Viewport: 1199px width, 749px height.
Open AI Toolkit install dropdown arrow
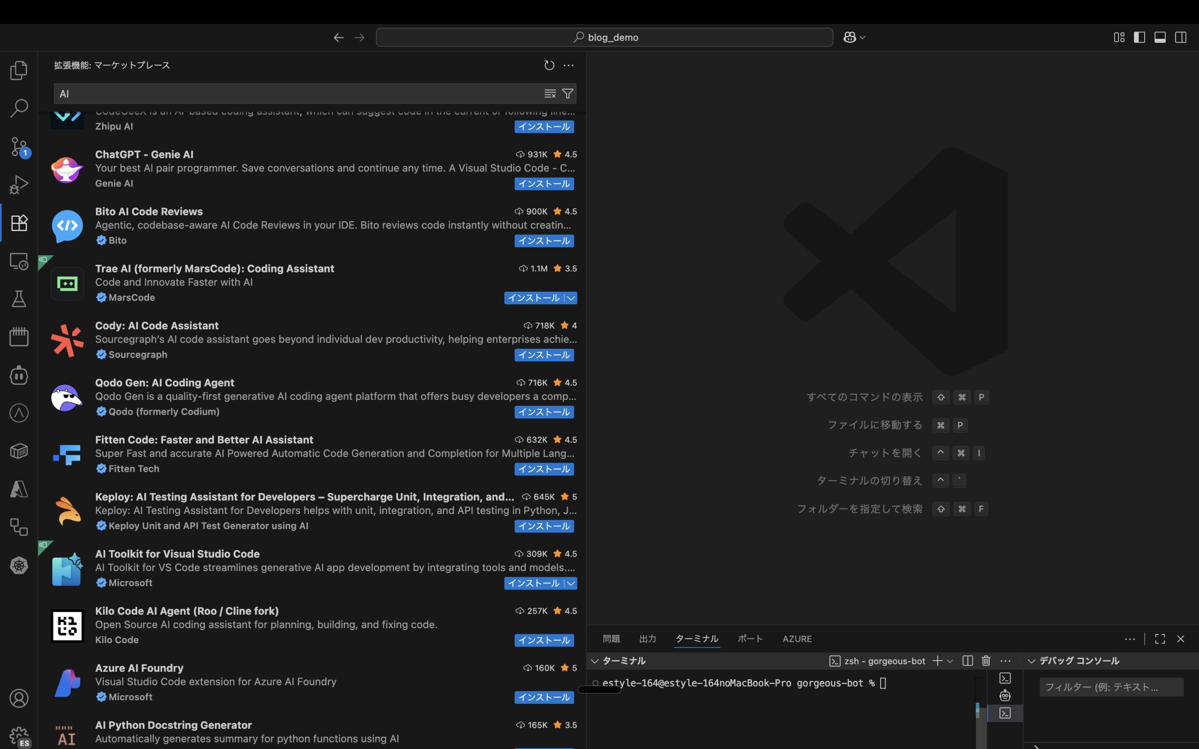(571, 583)
